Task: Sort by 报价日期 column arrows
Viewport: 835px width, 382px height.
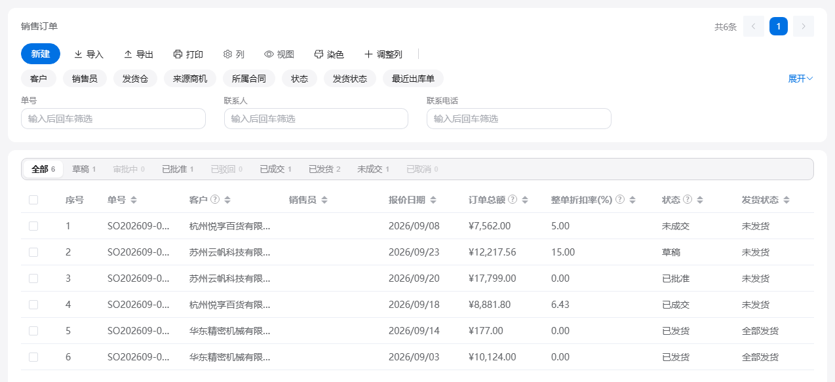Action: coord(433,200)
